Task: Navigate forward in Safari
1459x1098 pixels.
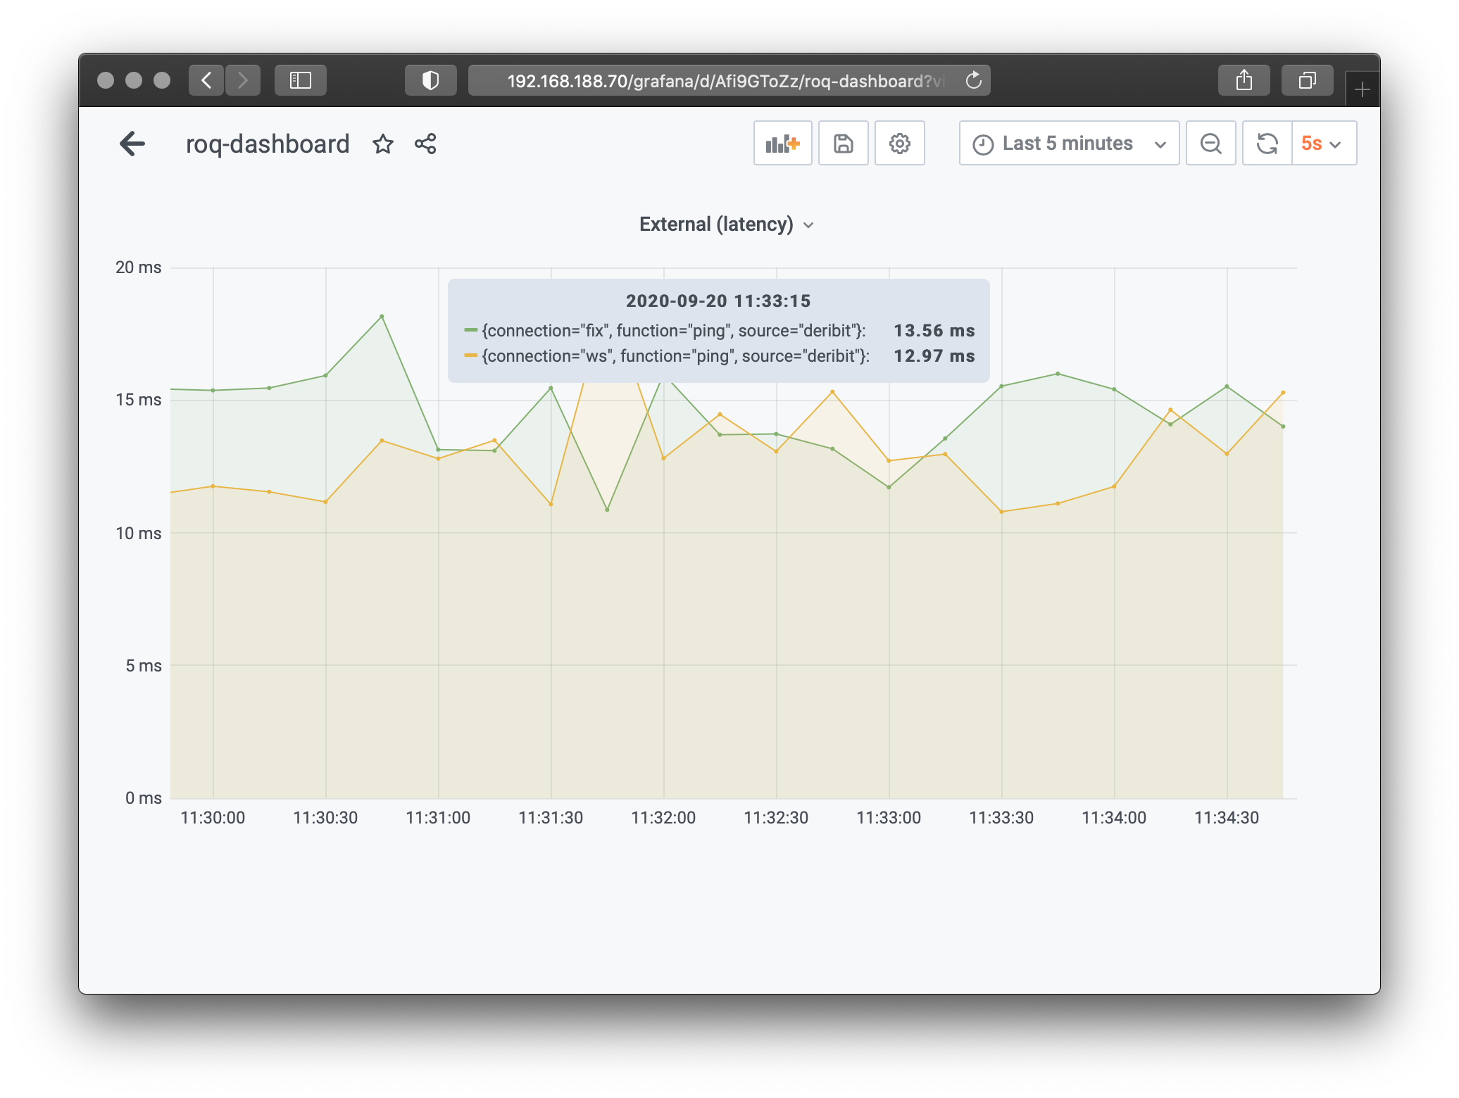Action: [x=243, y=80]
